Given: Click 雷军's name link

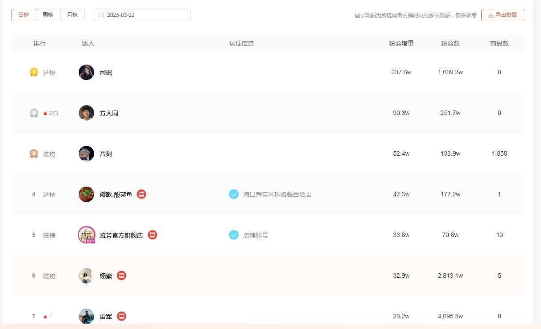Looking at the screenshot, I should pos(106,316).
